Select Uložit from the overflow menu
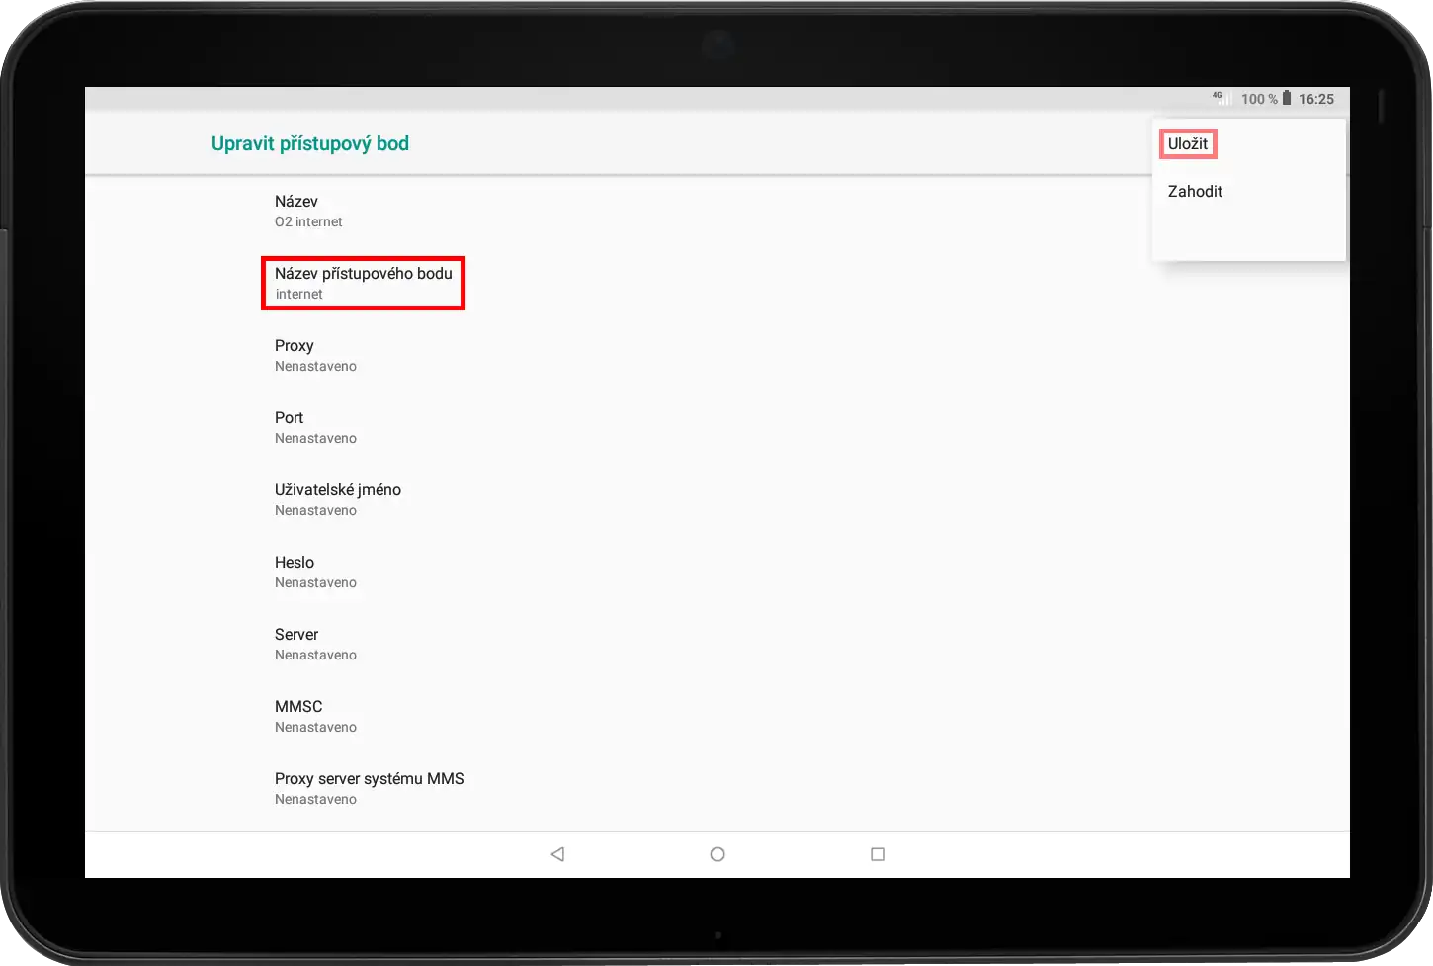The width and height of the screenshot is (1433, 966). pyautogui.click(x=1188, y=144)
